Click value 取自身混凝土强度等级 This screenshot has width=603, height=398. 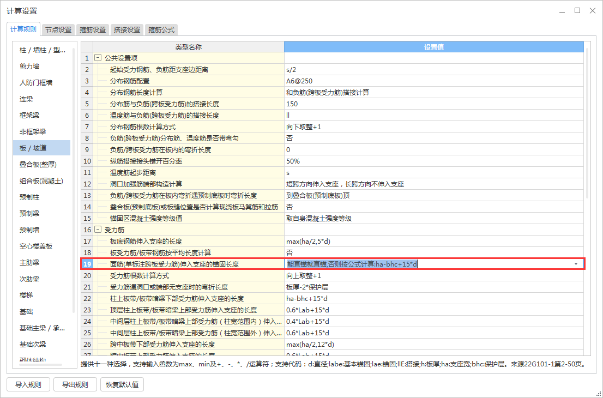[434, 219]
